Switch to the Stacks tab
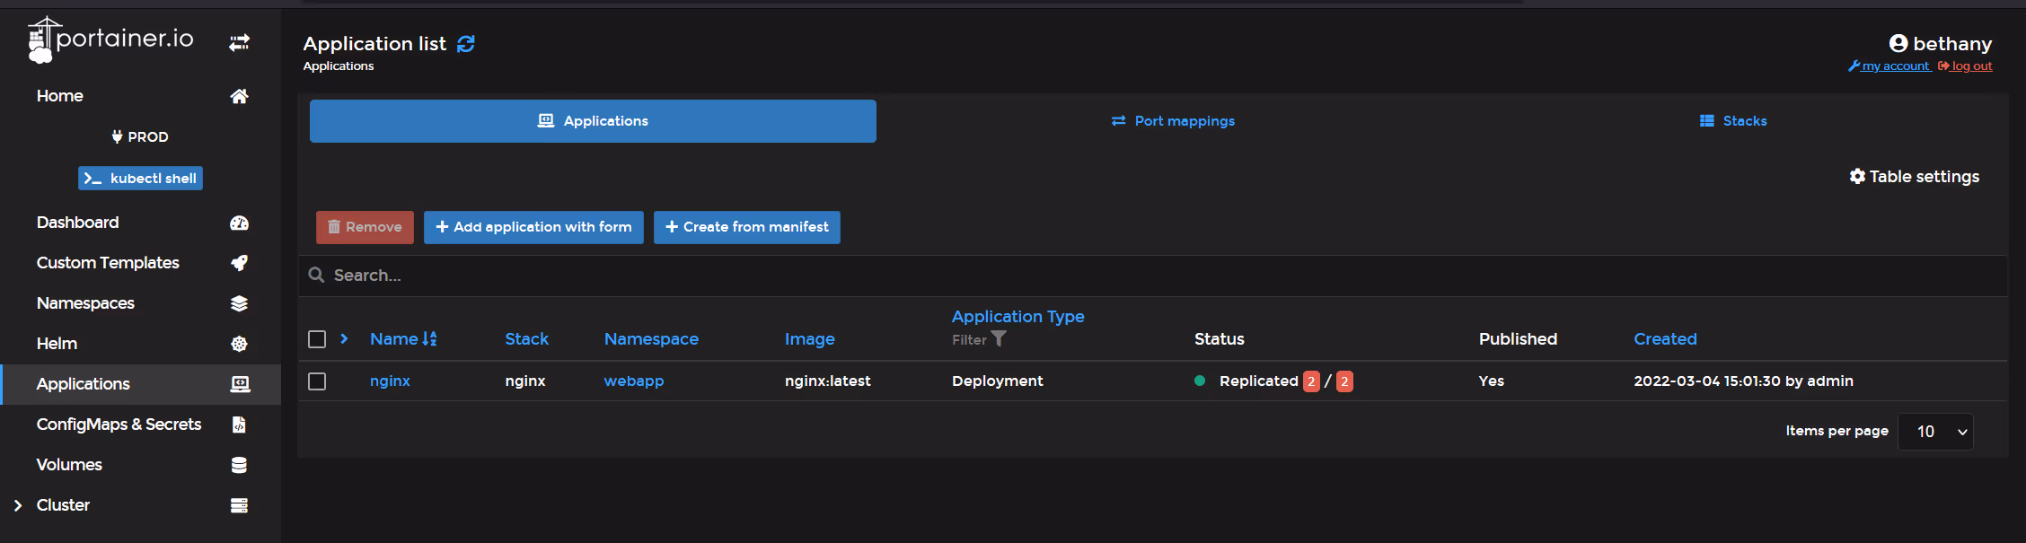2026x543 pixels. tap(1733, 121)
